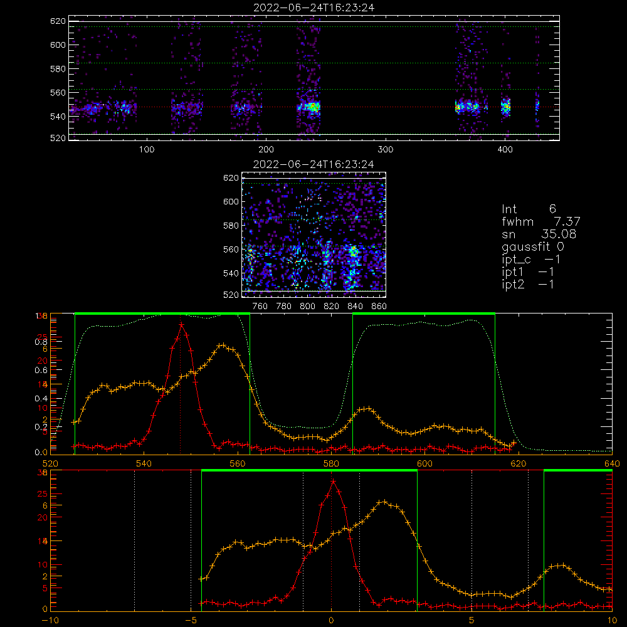
Task: Click the wide image panel's timestamp title
Action: [314, 8]
